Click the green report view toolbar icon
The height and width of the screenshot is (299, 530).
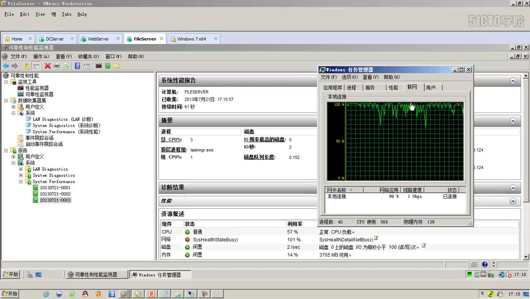point(108,66)
